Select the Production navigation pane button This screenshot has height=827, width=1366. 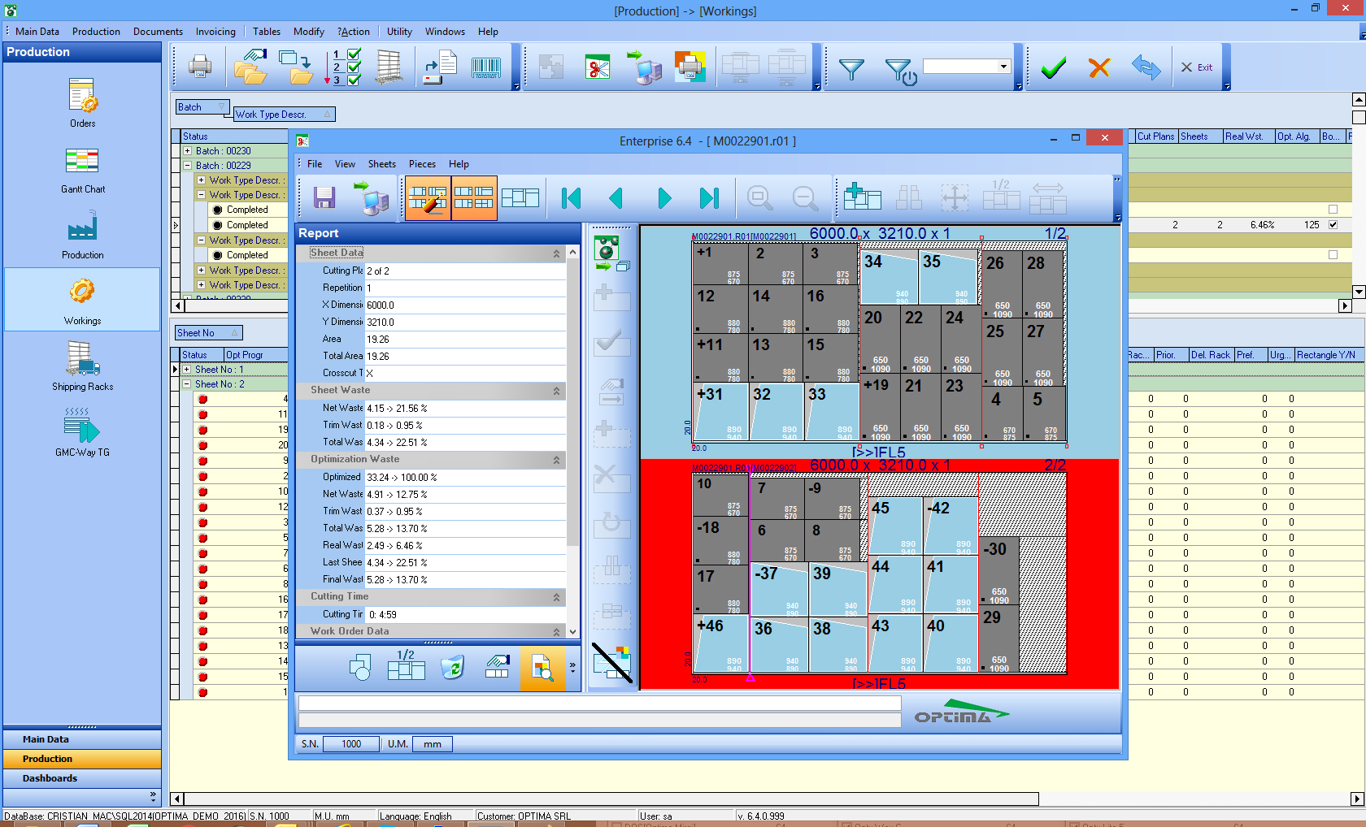pos(82,759)
